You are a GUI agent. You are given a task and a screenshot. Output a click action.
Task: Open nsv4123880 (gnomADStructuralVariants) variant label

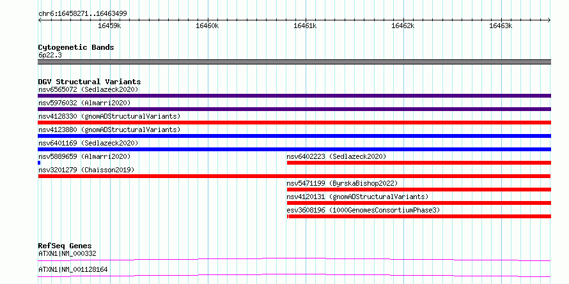(x=109, y=130)
